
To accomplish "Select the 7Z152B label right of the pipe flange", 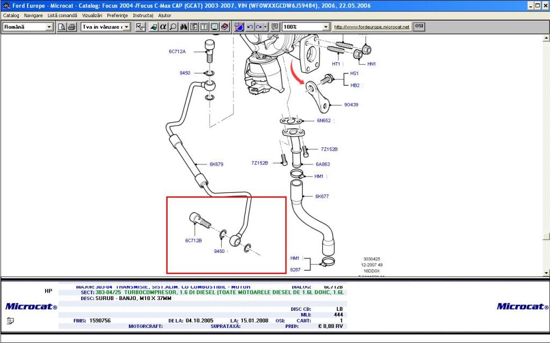I will (329, 149).
